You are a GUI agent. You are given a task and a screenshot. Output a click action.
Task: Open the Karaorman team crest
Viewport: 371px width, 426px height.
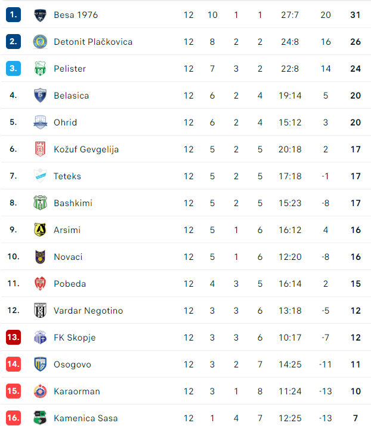click(40, 391)
